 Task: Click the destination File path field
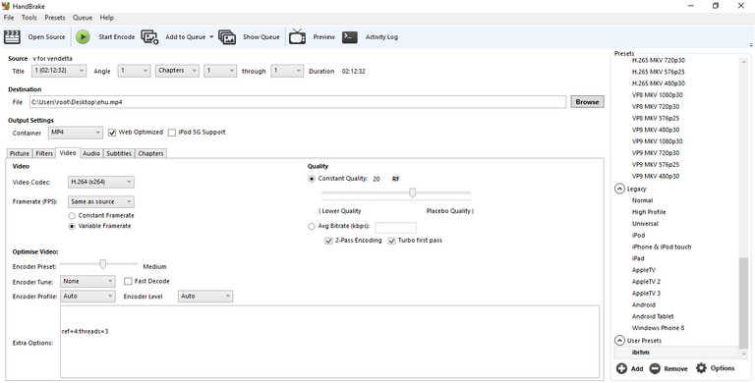click(x=298, y=102)
